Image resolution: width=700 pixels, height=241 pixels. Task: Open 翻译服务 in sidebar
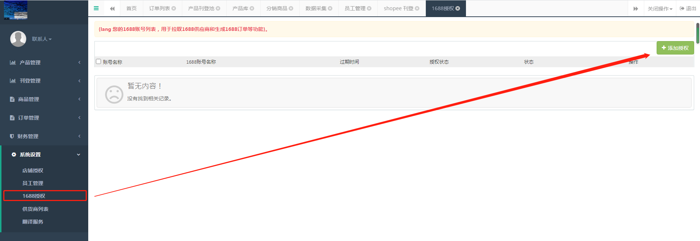tap(33, 222)
